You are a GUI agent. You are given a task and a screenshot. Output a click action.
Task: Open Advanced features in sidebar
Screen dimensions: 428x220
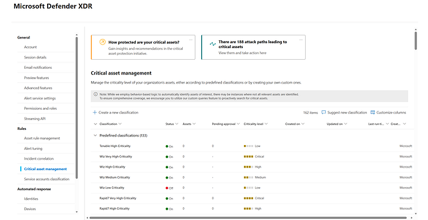tap(38, 88)
